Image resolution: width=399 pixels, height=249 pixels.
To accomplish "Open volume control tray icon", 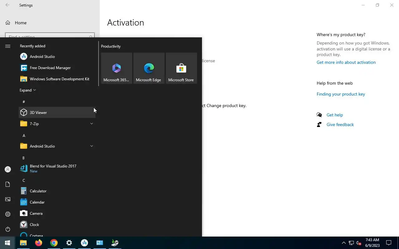I will 359,243.
